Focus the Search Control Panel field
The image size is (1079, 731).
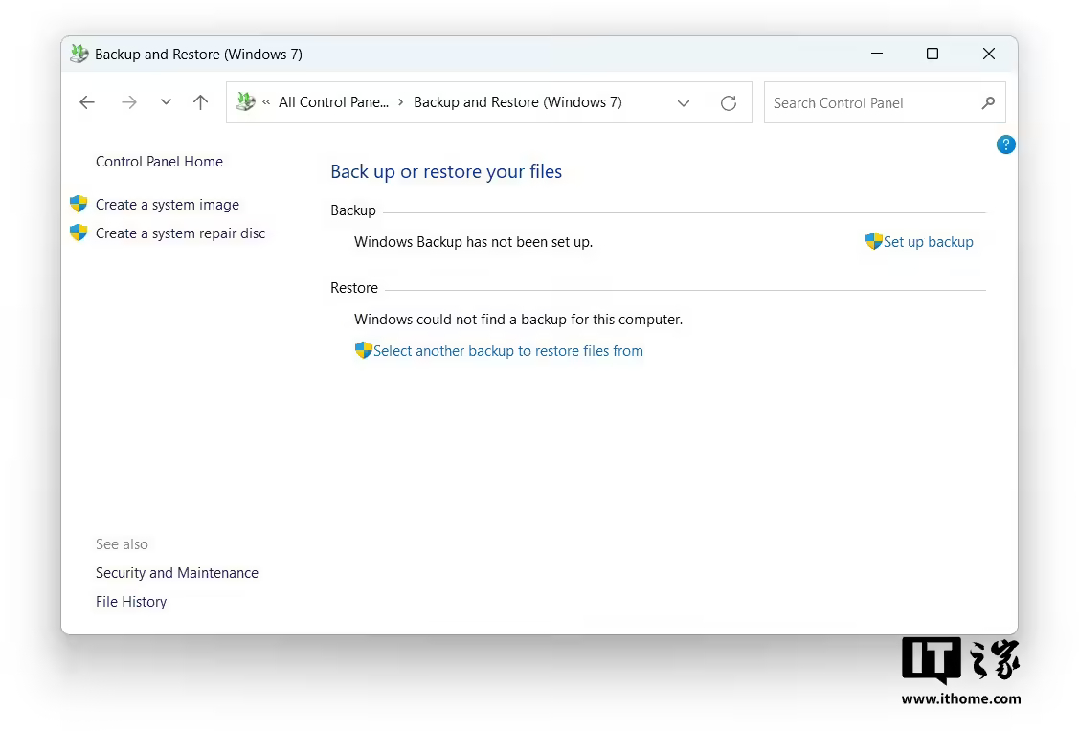(x=869, y=103)
